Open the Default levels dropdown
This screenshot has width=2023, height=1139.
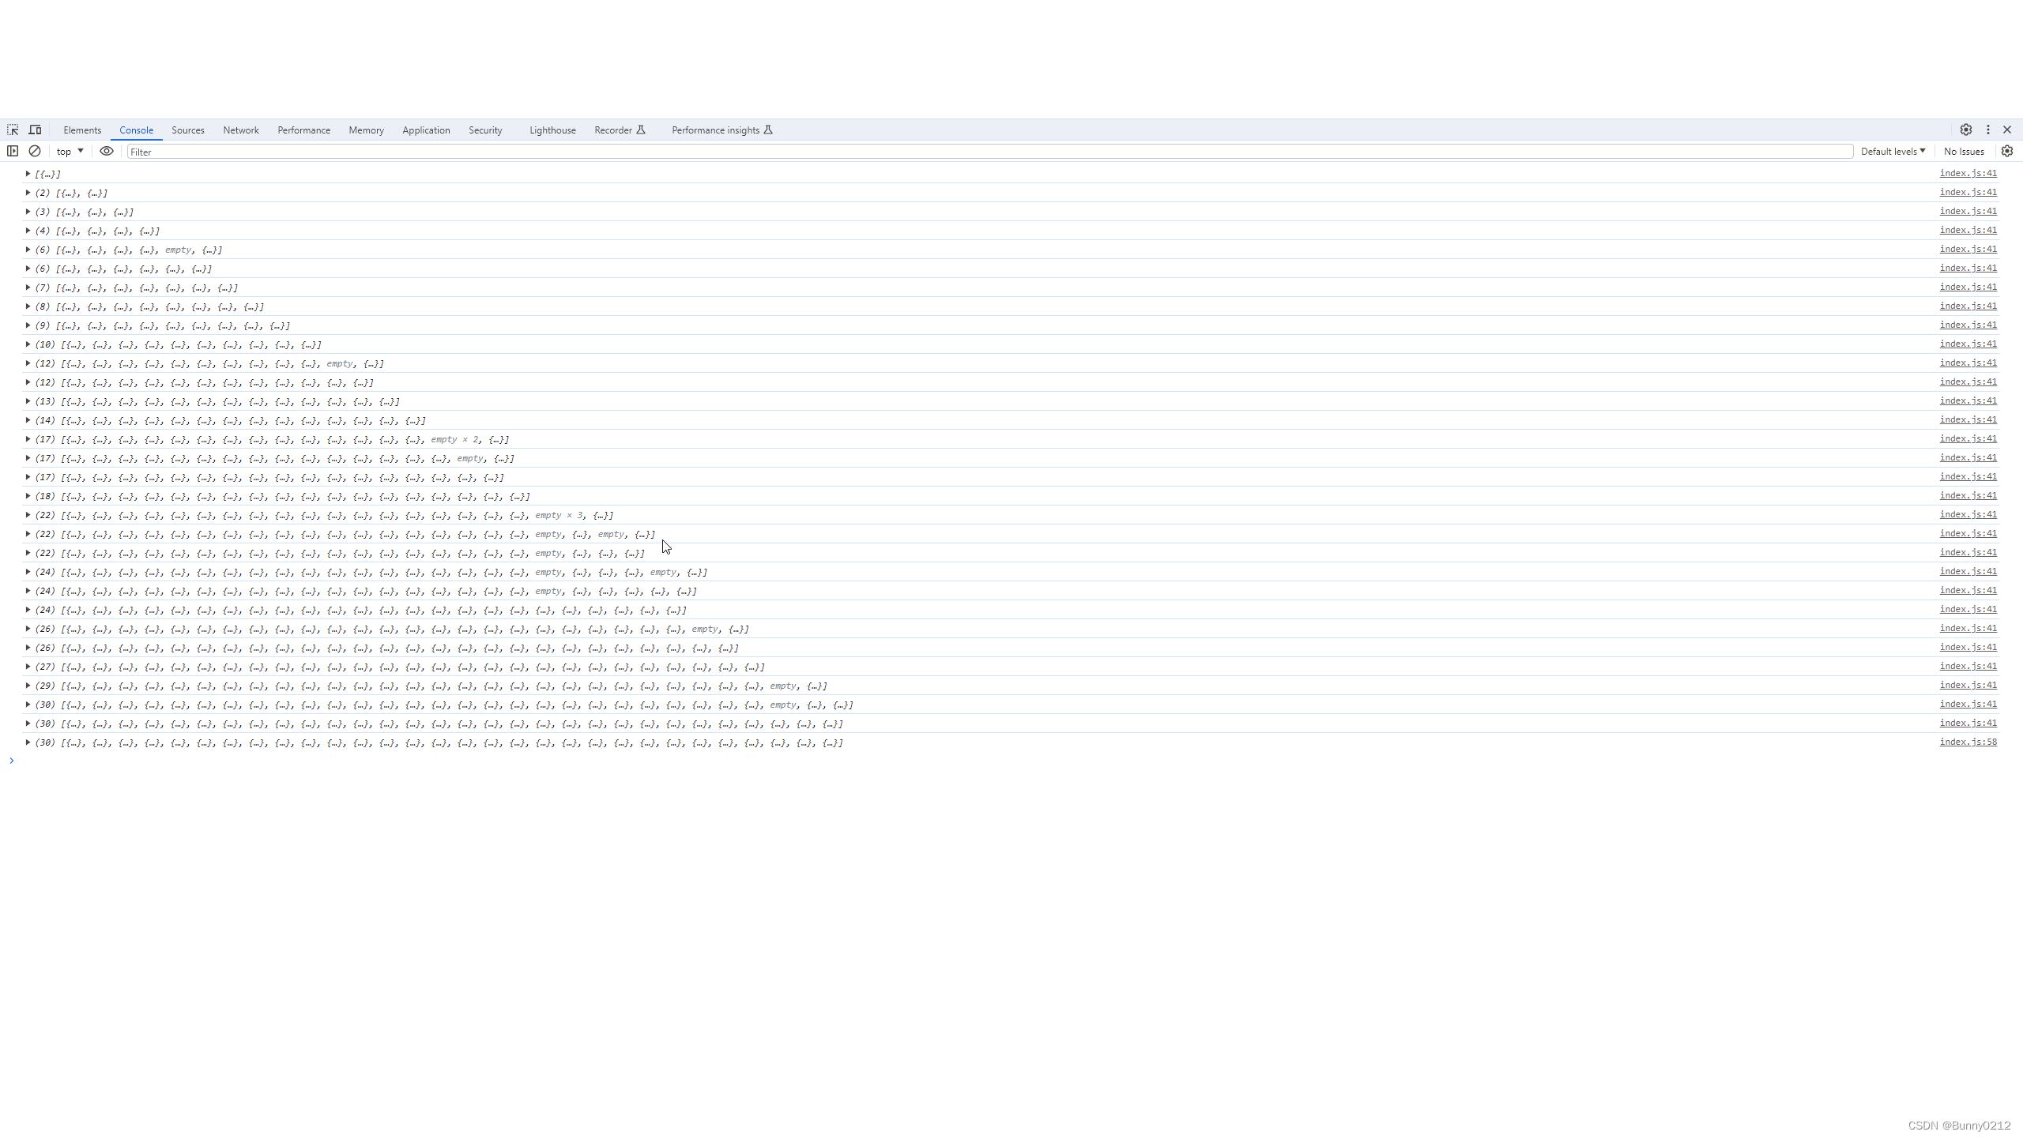click(1893, 151)
